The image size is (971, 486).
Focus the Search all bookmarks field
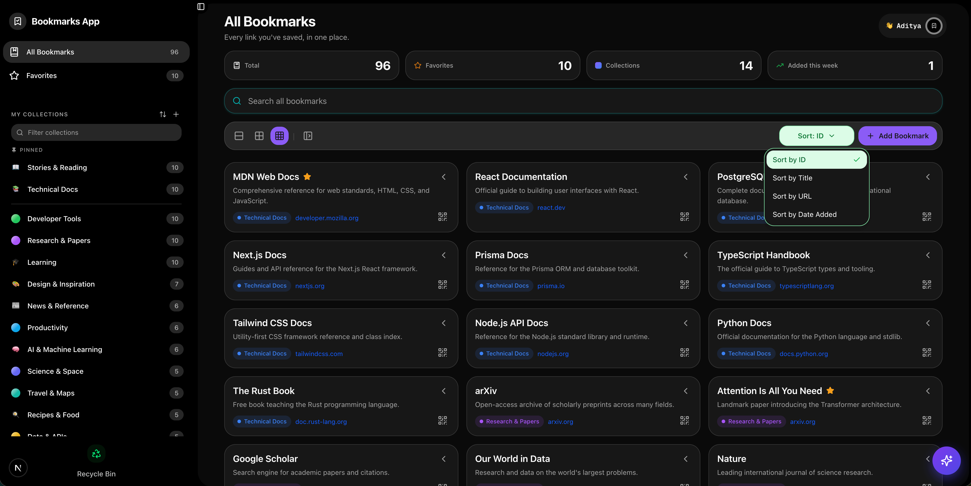pyautogui.click(x=583, y=101)
